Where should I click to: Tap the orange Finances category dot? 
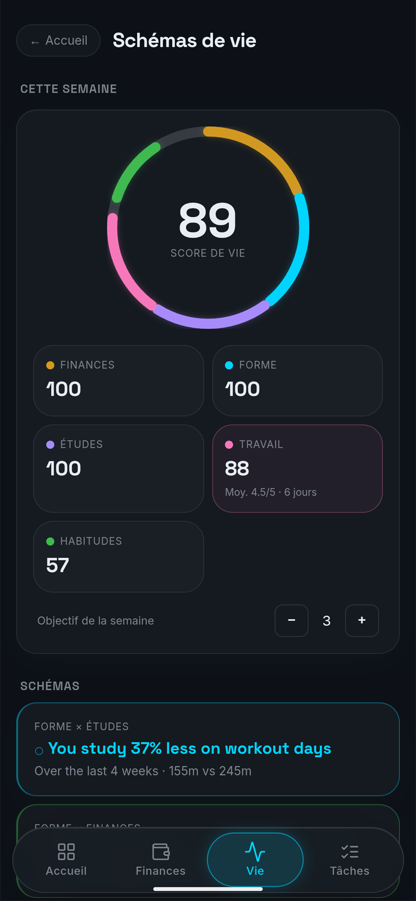[50, 365]
